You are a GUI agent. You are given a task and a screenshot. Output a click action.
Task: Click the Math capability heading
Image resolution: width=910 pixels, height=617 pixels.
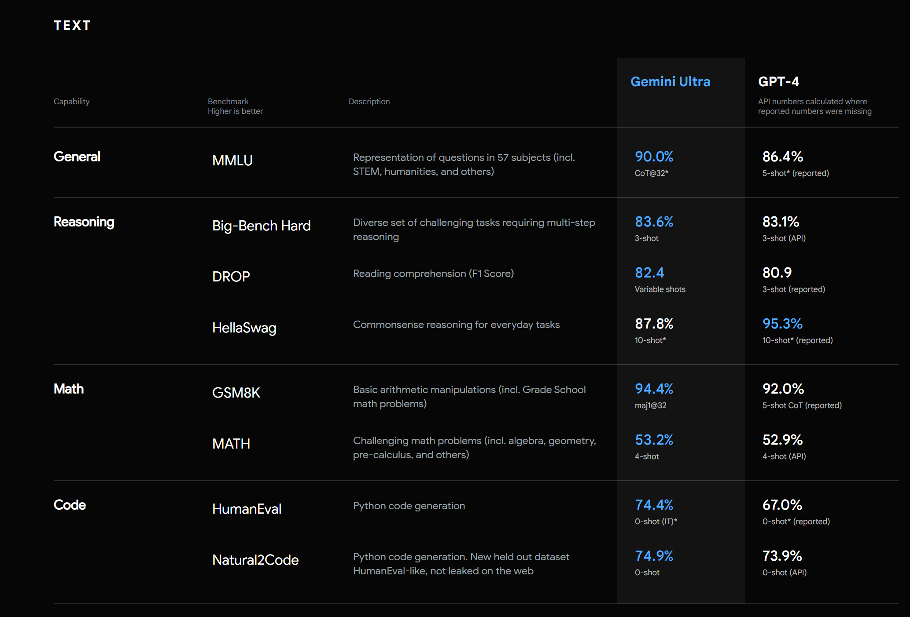coord(69,389)
